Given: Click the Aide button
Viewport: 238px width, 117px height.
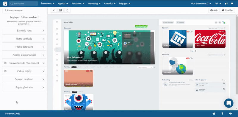Looking at the screenshot, I should pos(214,10).
